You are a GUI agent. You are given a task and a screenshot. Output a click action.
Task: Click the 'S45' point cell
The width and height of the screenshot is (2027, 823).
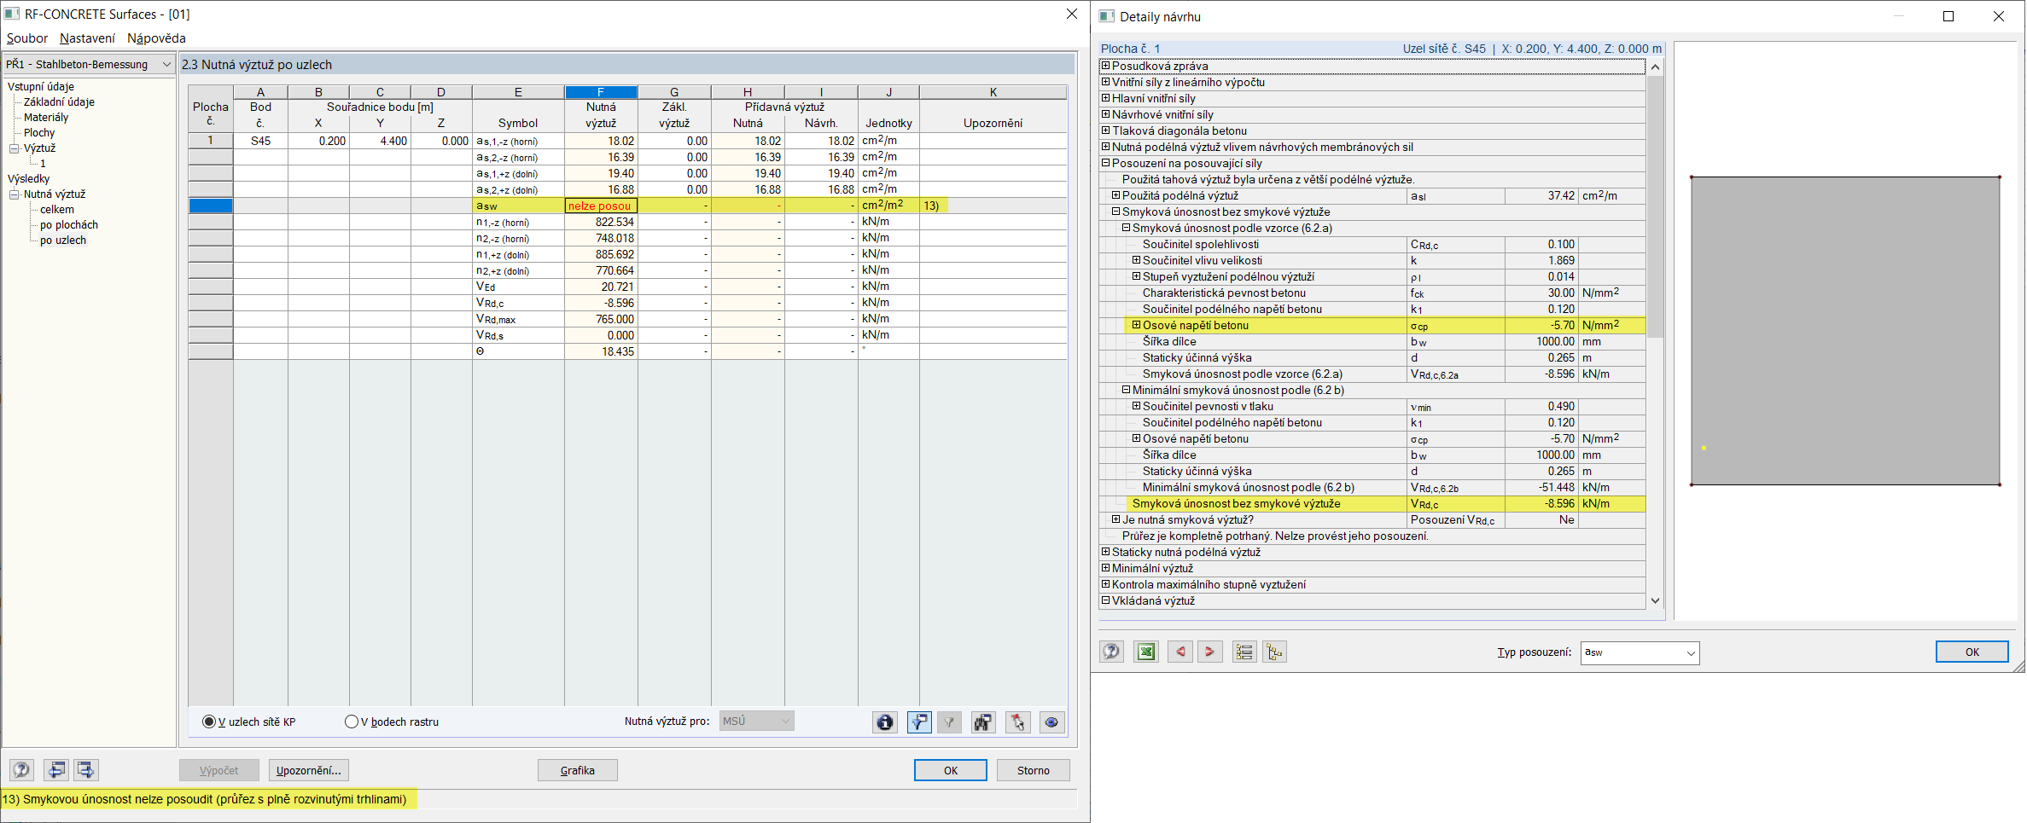coord(260,141)
